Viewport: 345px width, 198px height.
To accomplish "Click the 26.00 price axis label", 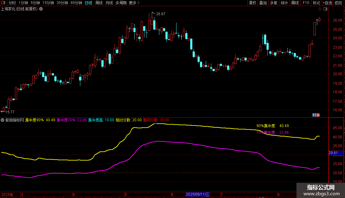I will [337, 20].
